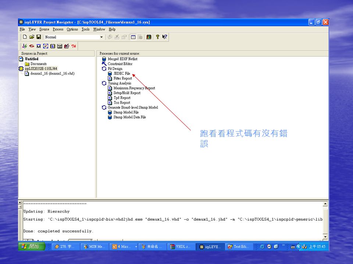Image resolution: width=353 pixels, height=264 pixels.
Task: Expand quick launch overflow chevron
Action: [x=284, y=245]
